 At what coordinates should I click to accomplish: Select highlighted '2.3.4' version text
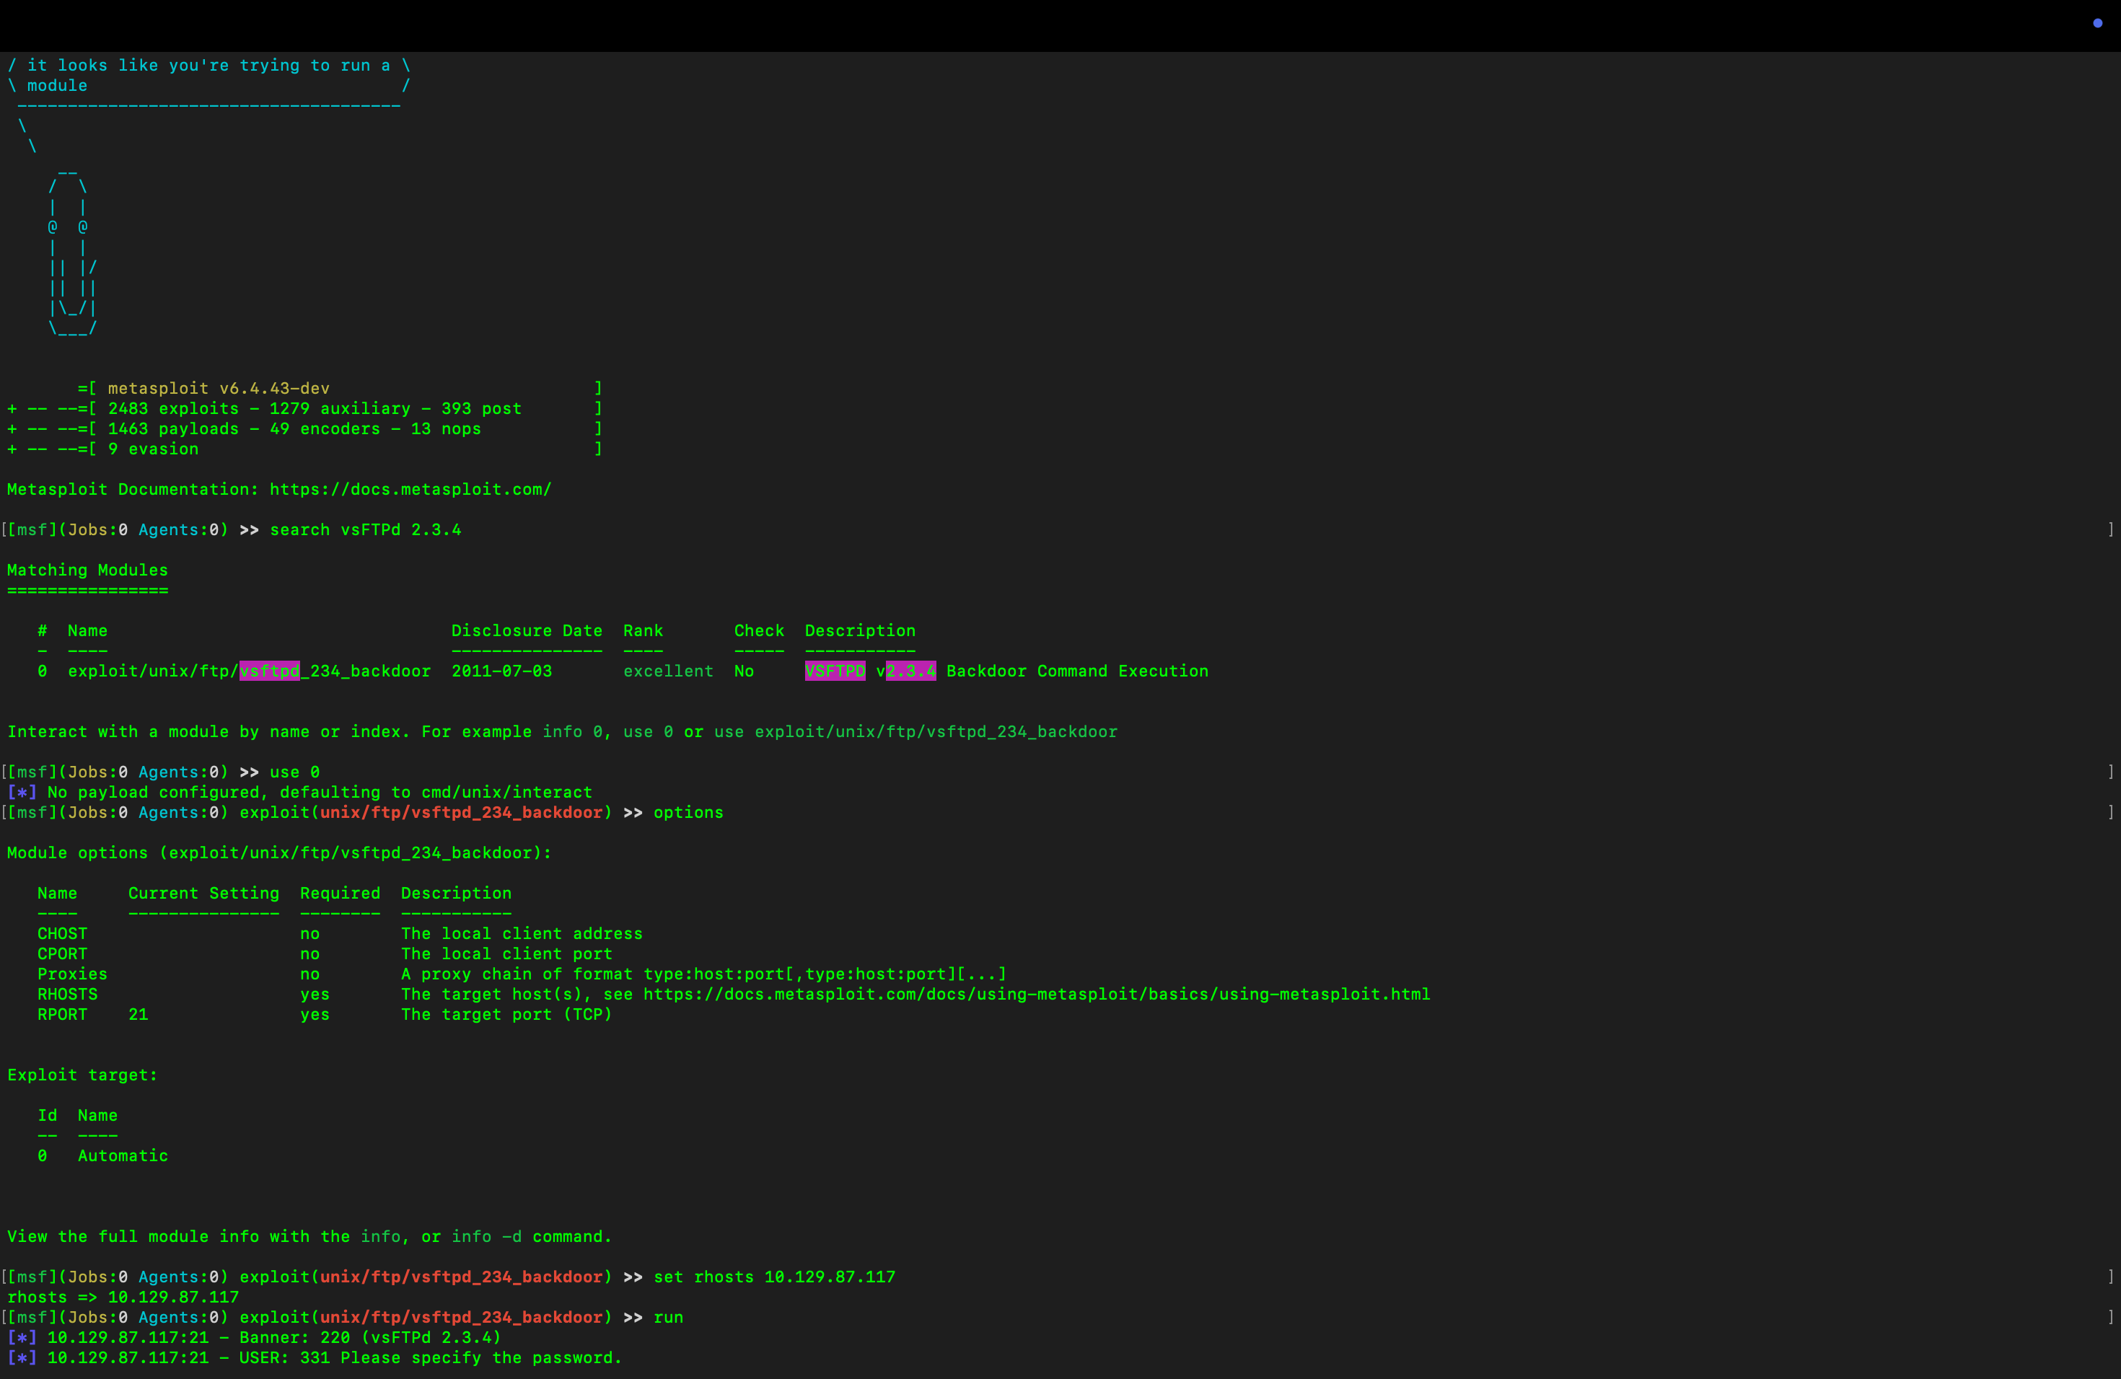[x=910, y=671]
